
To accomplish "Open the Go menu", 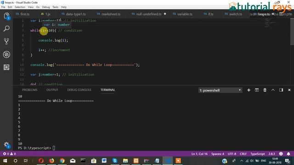I will tap(38, 7).
